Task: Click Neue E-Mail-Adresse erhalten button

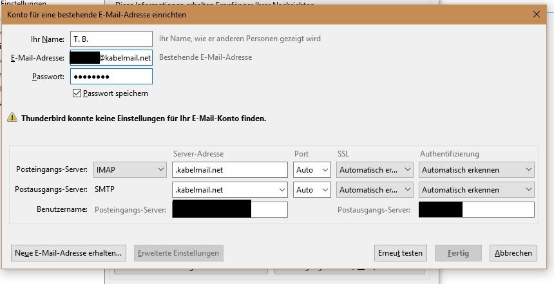Action: 69,253
